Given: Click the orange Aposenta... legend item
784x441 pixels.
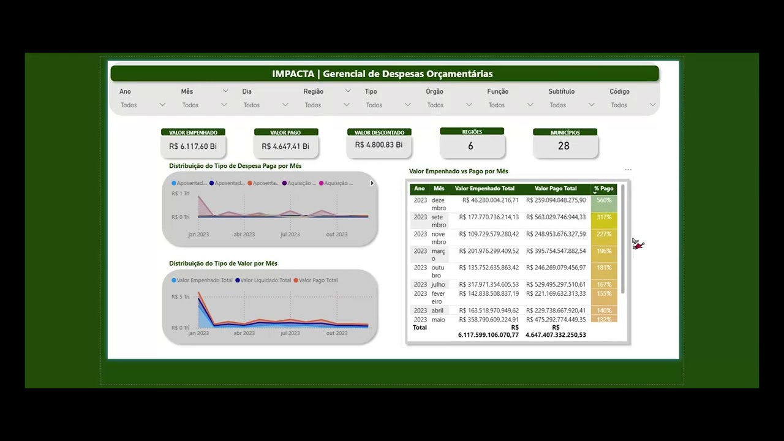Looking at the screenshot, I should pos(264,183).
